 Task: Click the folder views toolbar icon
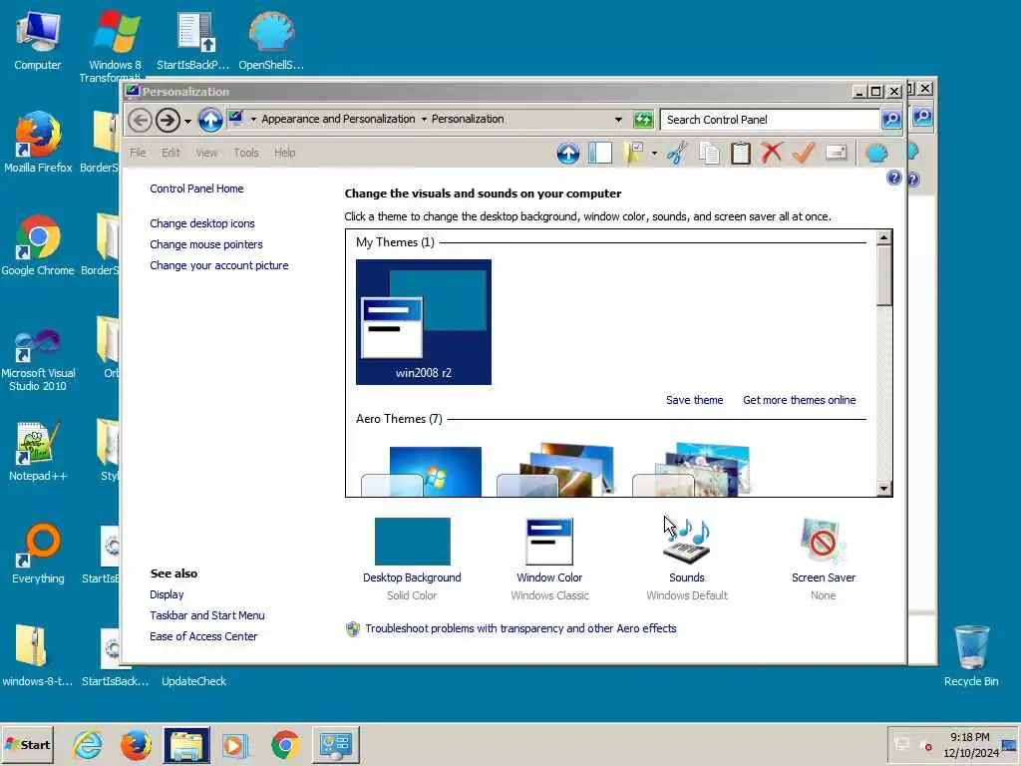tap(633, 153)
